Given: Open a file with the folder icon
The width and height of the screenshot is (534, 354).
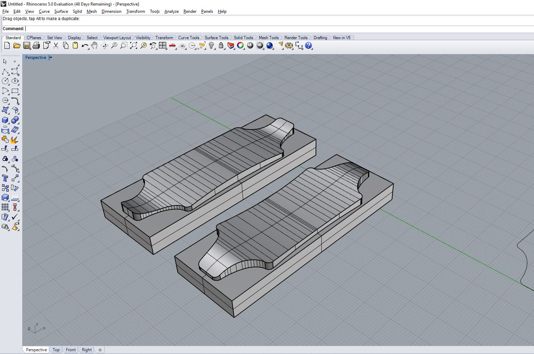Looking at the screenshot, I should tap(17, 45).
